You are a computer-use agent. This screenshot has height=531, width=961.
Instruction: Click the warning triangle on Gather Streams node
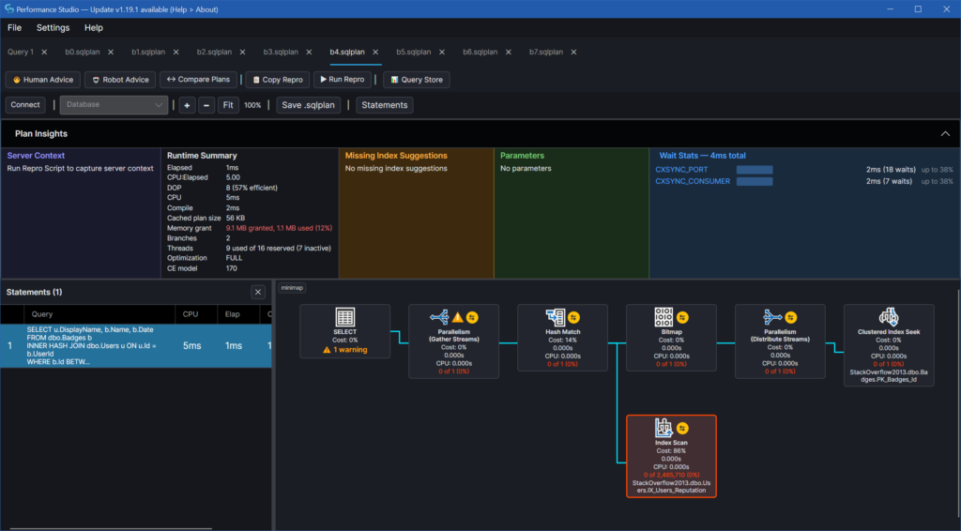click(458, 317)
